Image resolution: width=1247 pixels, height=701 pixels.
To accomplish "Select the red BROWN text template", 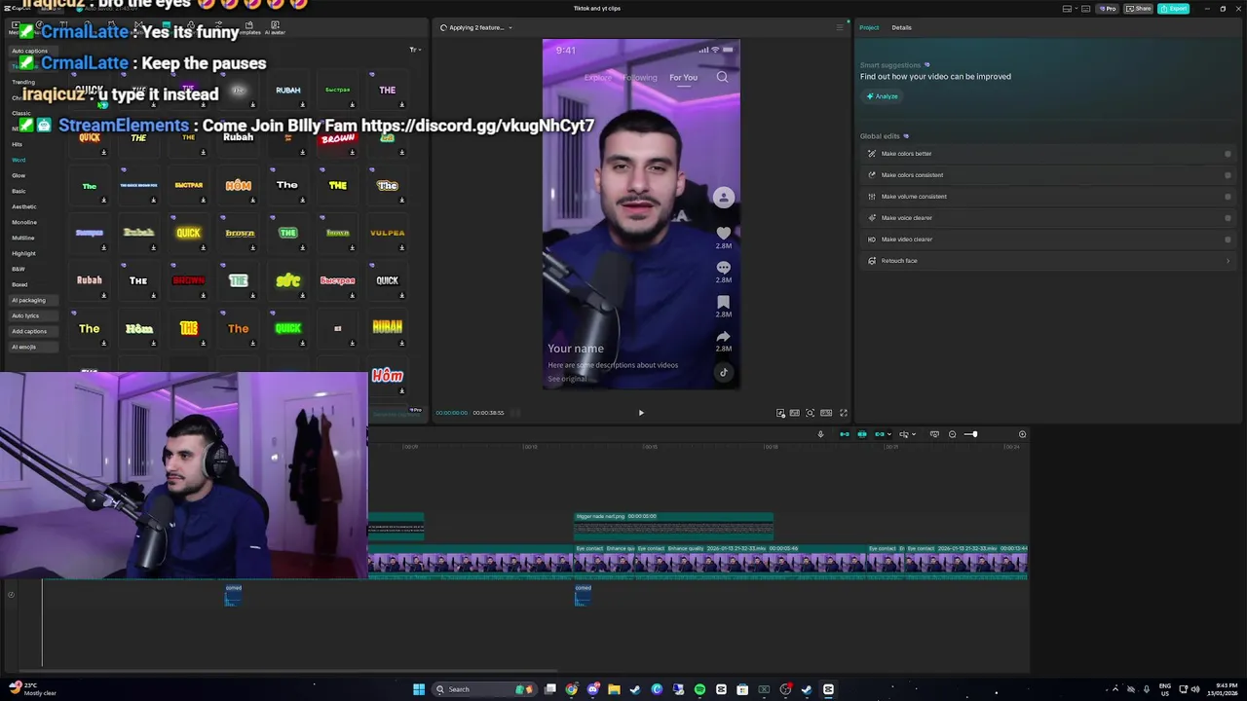I will coord(188,280).
